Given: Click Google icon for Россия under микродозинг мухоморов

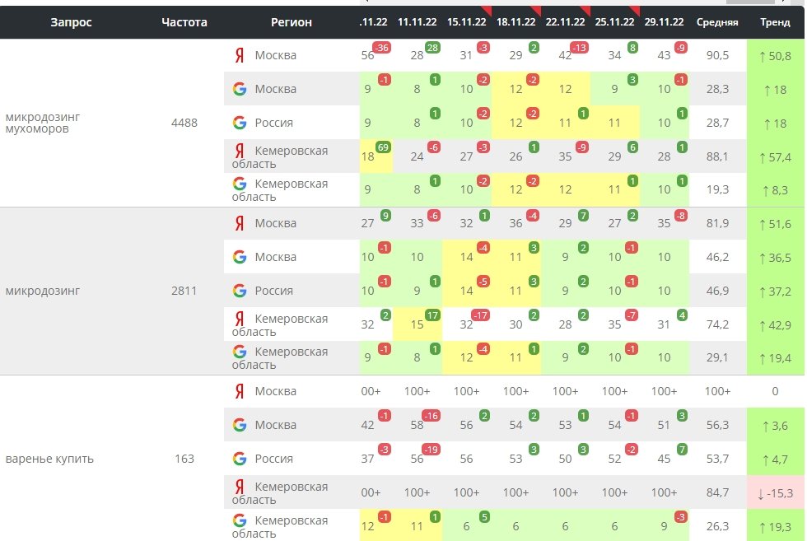Looking at the screenshot, I should (x=240, y=123).
